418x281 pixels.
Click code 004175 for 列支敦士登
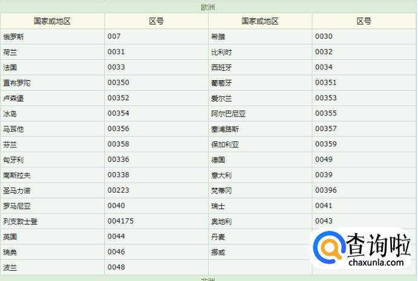click(x=120, y=221)
